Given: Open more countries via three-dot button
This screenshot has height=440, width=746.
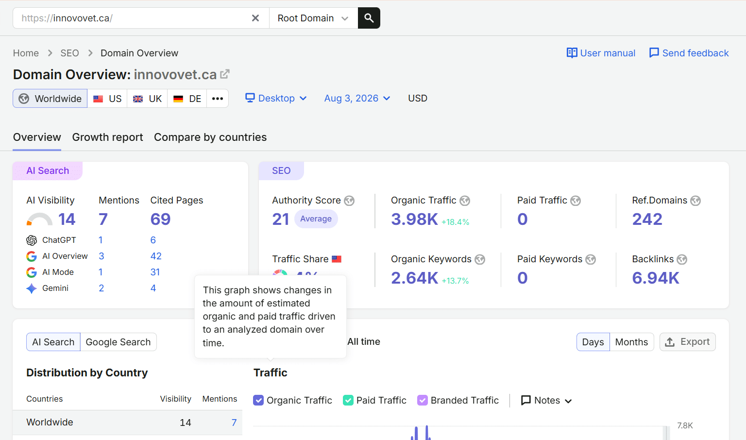Looking at the screenshot, I should (218, 99).
